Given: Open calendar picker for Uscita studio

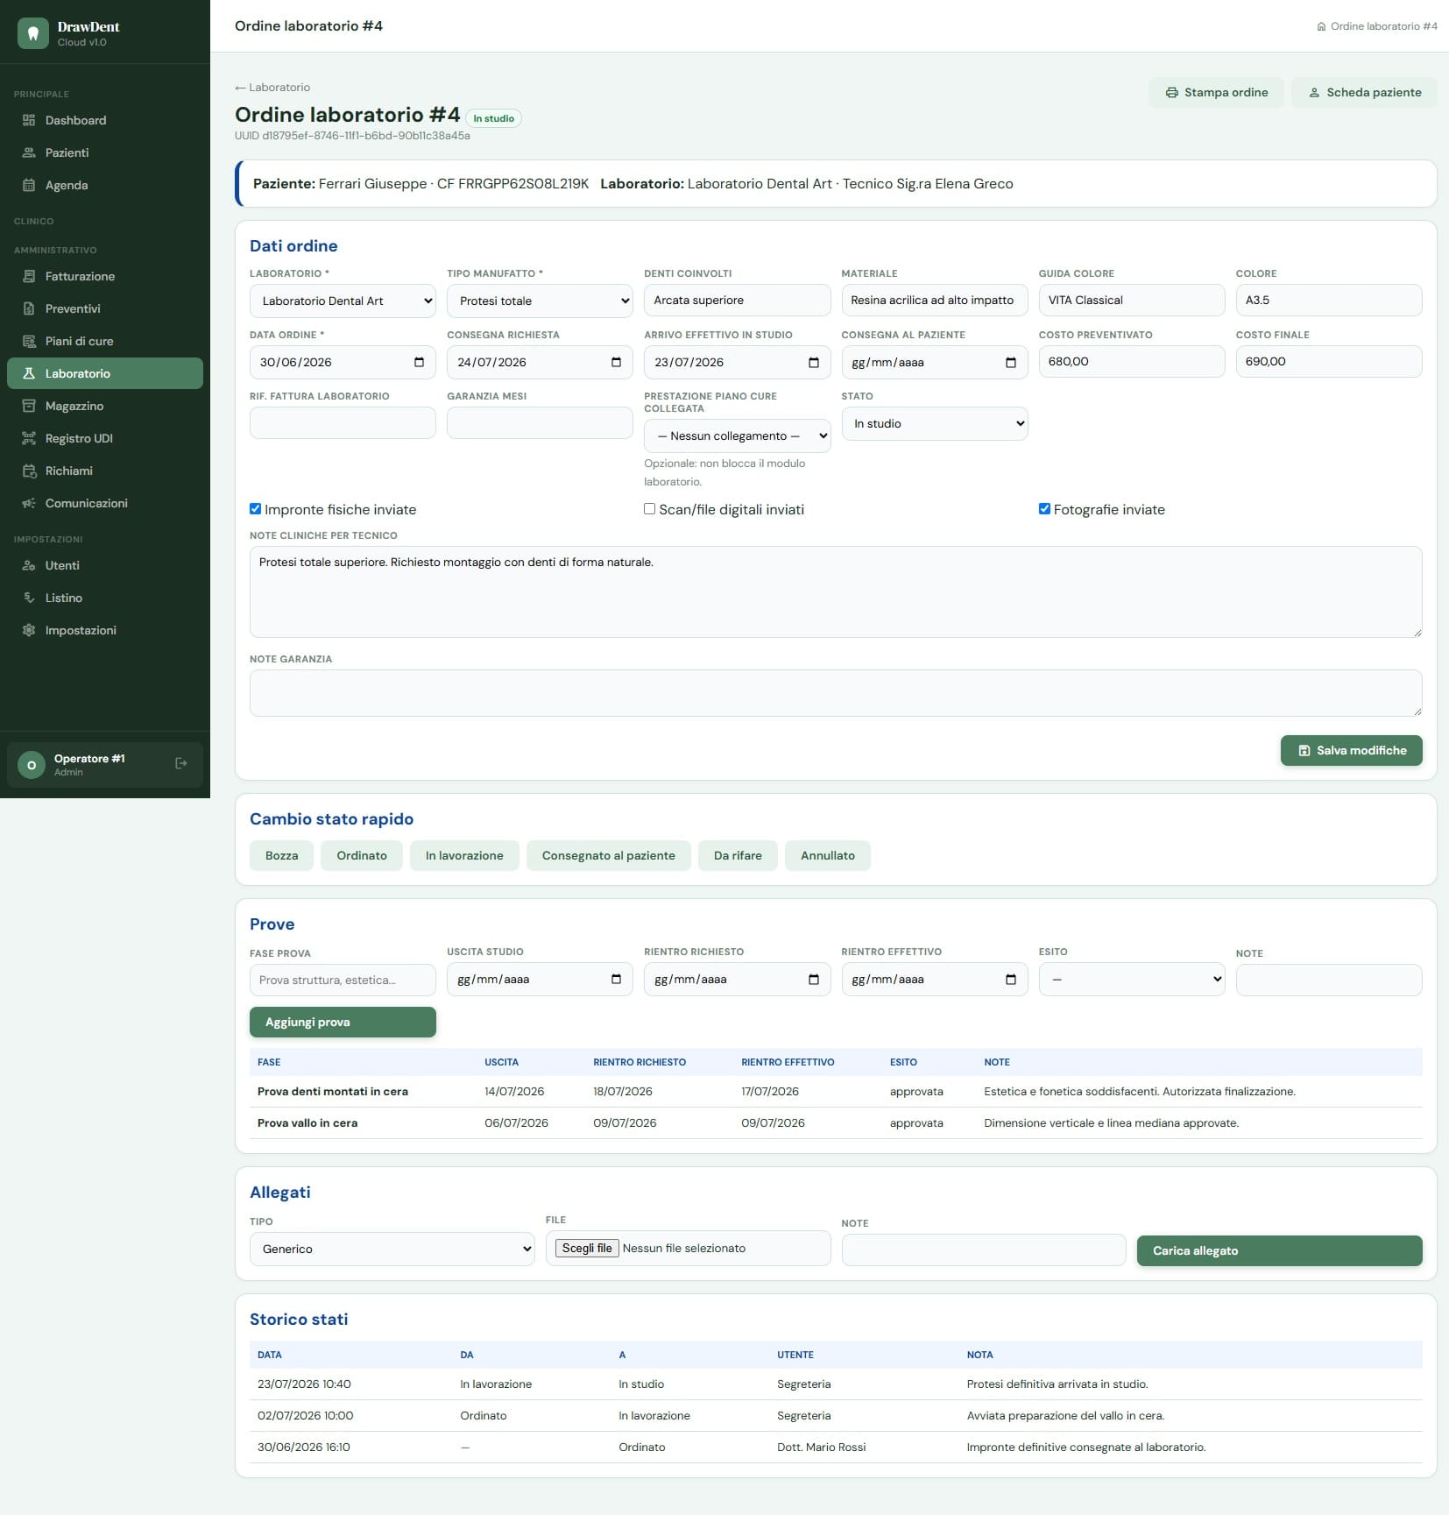Looking at the screenshot, I should pyautogui.click(x=616, y=979).
